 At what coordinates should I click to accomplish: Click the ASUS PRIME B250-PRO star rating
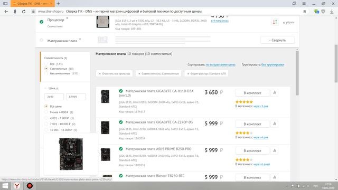[244, 160]
